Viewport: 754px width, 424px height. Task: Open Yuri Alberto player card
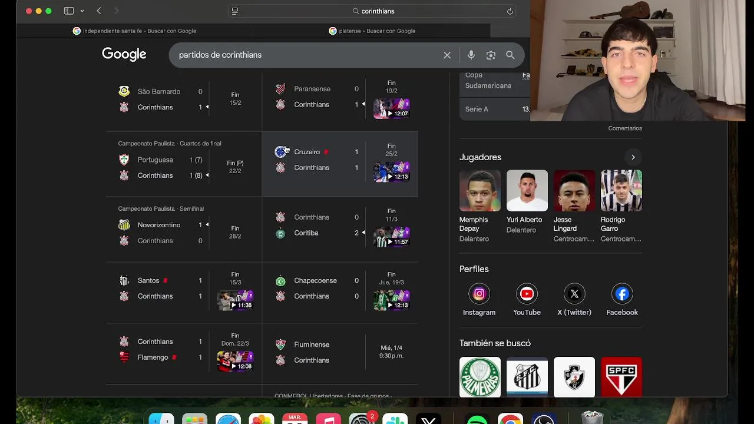(x=527, y=202)
